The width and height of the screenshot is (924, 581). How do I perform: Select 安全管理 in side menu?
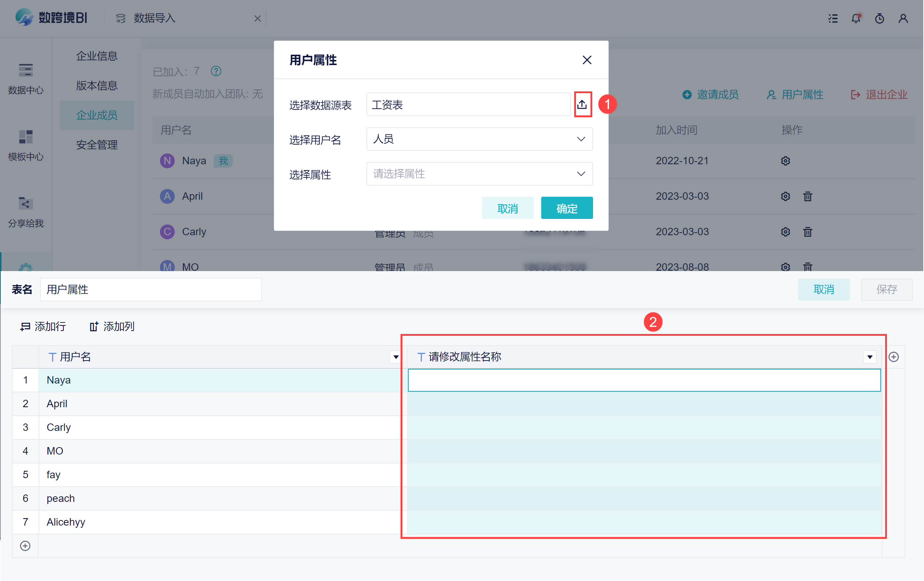tap(97, 145)
